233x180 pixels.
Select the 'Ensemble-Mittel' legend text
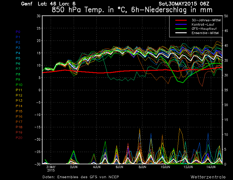coord(205,33)
